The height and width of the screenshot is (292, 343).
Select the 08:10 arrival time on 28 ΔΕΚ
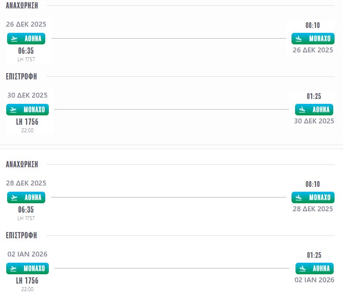pos(313,184)
